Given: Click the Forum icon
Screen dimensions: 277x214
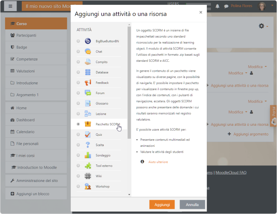Looking at the screenshot, I should [x=88, y=93].
